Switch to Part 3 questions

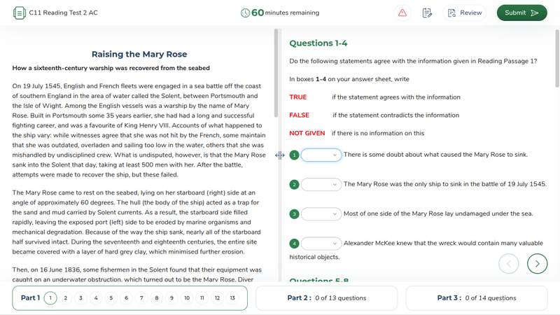477,298
